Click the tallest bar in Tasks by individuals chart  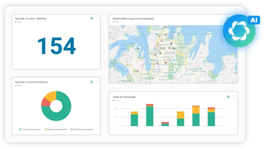[x=150, y=116]
